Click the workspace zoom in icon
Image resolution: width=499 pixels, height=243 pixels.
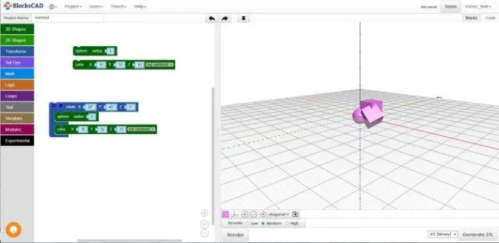coord(204,224)
